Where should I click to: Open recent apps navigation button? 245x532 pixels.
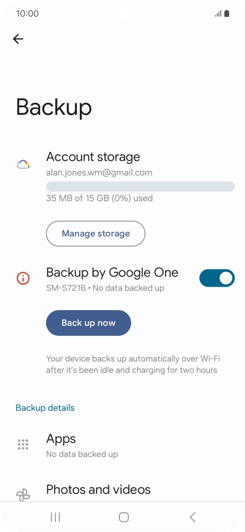click(x=55, y=517)
